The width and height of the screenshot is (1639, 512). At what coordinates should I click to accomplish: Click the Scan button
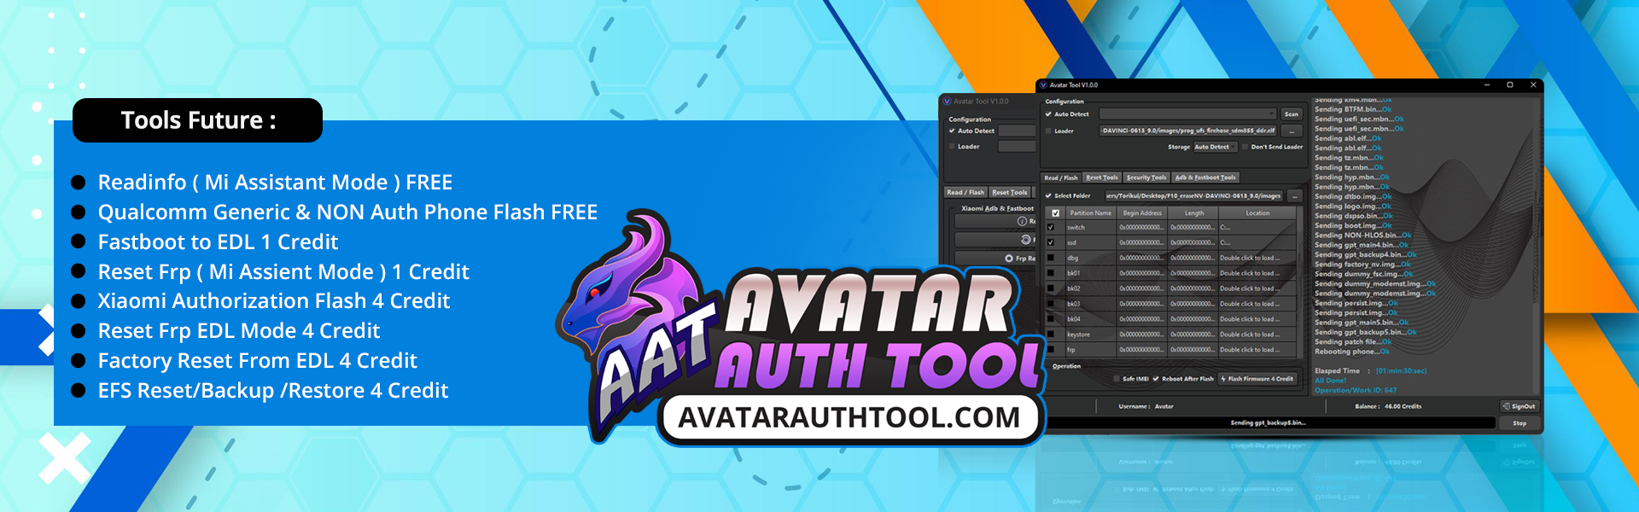coord(1292,114)
